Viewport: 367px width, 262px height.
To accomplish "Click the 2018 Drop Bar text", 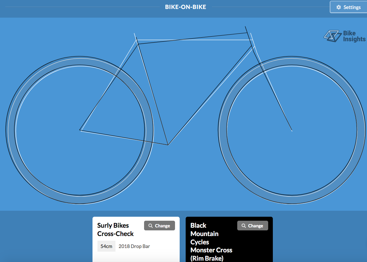I will coord(134,246).
